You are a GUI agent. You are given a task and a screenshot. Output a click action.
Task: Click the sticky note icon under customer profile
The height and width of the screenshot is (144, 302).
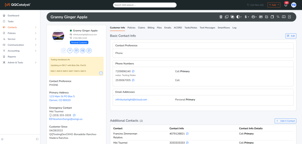tap(64, 50)
